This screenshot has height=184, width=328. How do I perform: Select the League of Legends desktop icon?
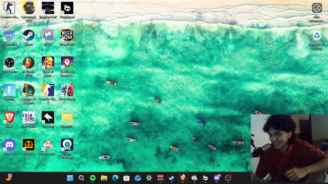[29, 94]
